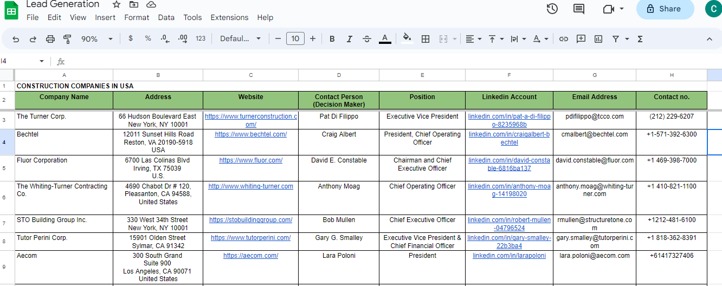Open the fluor.com website link
The image size is (722, 286).
[x=250, y=160]
